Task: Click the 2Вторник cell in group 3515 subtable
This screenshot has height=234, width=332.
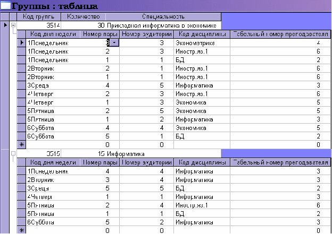Action: click(53, 179)
